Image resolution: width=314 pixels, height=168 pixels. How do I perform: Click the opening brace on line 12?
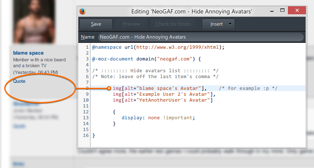coord(114,112)
